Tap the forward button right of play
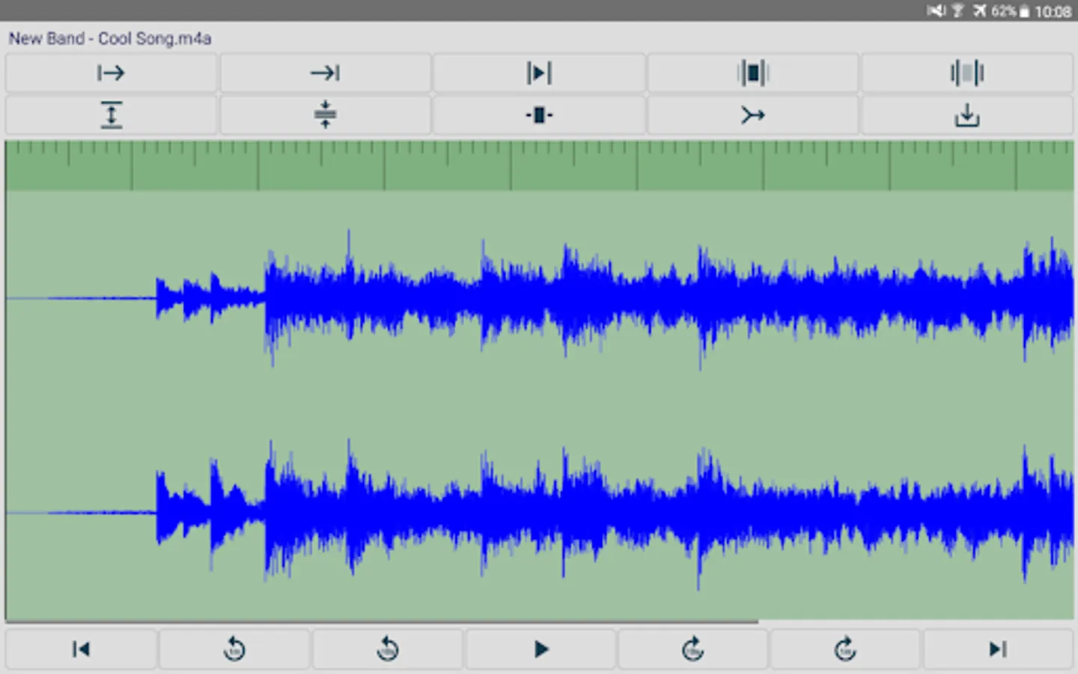Screen dimensions: 1078x674 693,649
